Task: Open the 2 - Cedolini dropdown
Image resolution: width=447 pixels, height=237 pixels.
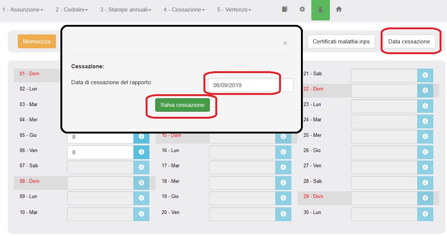Action: (72, 10)
